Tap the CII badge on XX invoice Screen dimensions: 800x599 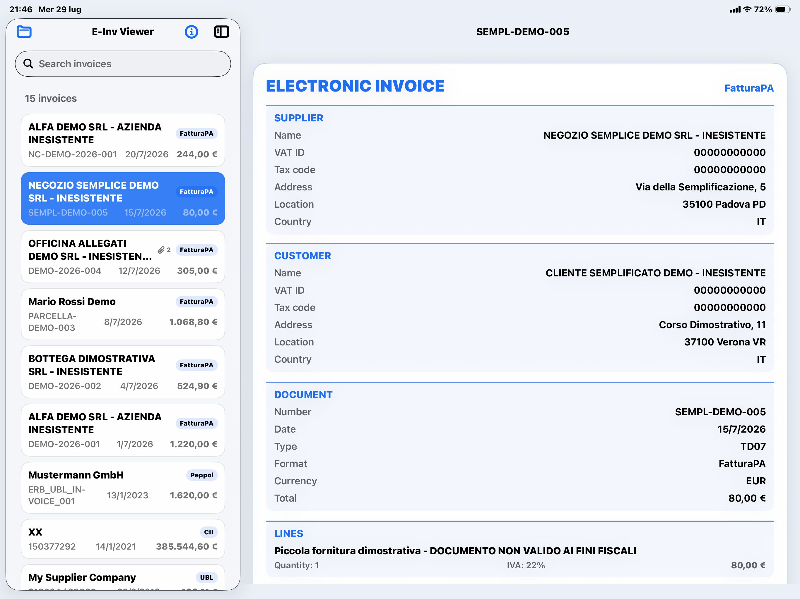(x=208, y=532)
